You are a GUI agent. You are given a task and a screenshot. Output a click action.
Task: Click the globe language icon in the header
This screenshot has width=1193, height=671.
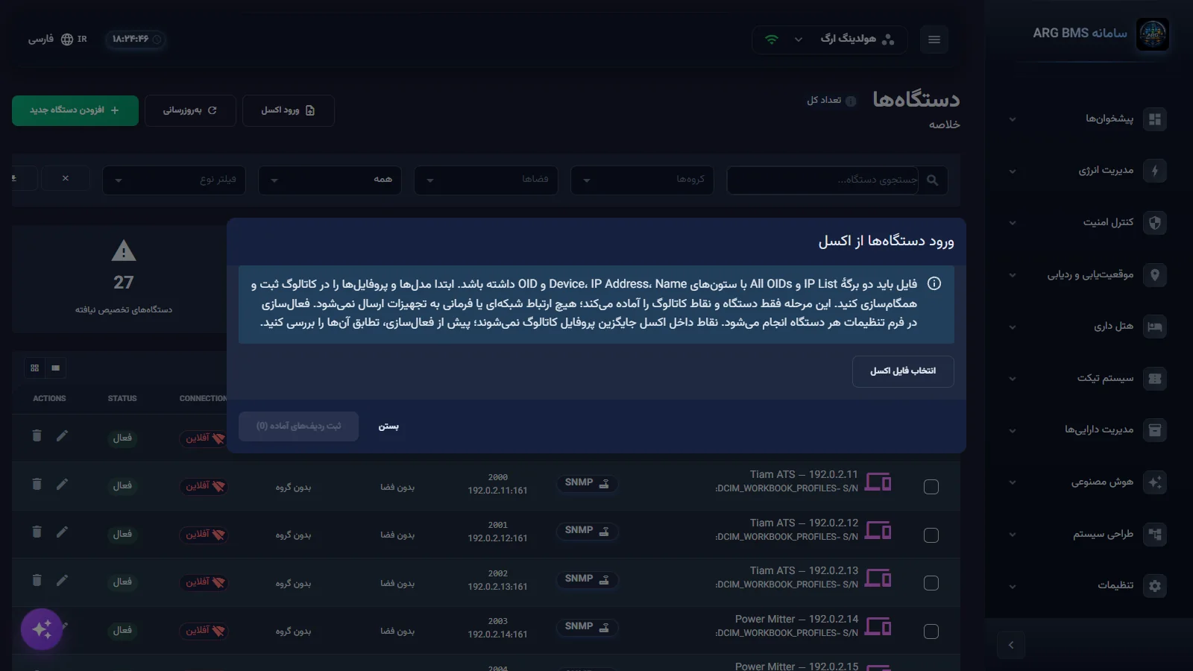pyautogui.click(x=67, y=40)
